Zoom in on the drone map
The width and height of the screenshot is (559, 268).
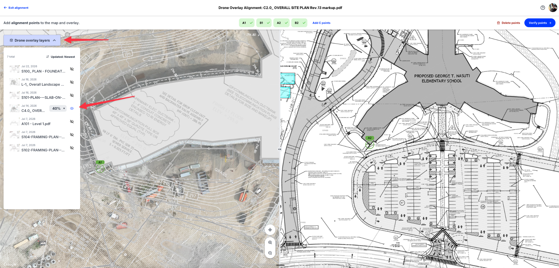[x=270, y=242]
